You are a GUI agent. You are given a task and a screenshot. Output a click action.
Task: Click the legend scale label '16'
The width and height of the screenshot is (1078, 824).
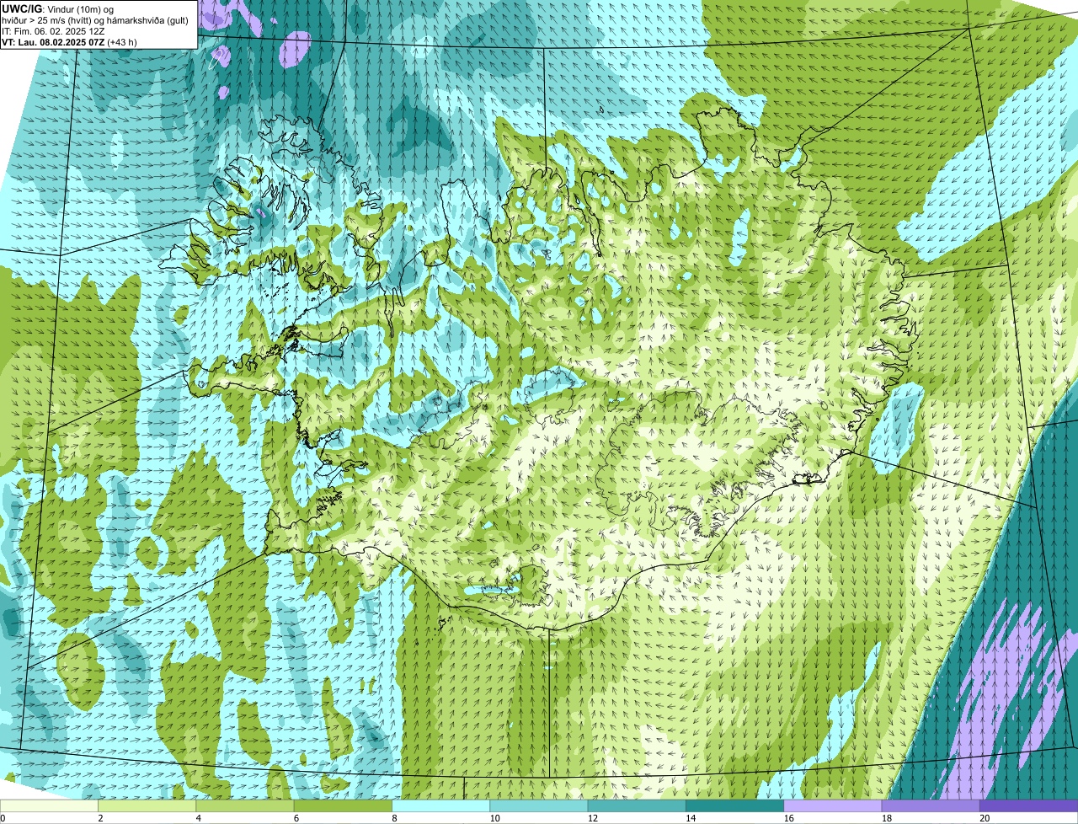[x=789, y=818]
